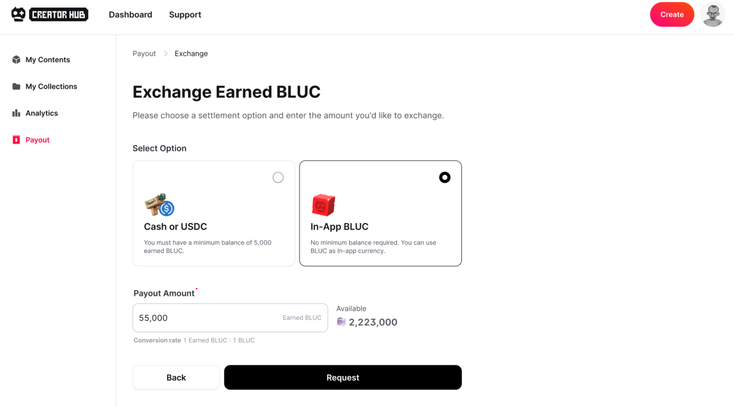Screen dimensions: 734x407
Task: Click the purple Available BLUC coin icon
Action: [341, 322]
